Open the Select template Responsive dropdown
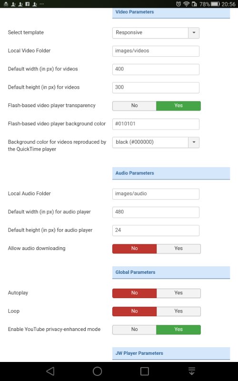Screen dimensions: 238x381 click(156, 33)
